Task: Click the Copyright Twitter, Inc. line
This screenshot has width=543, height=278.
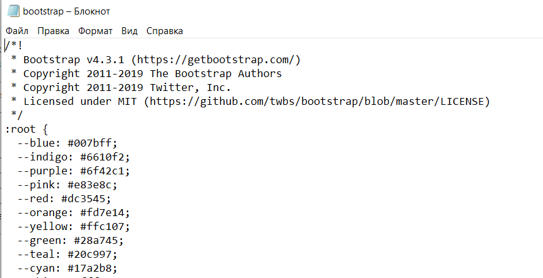Action: [121, 88]
